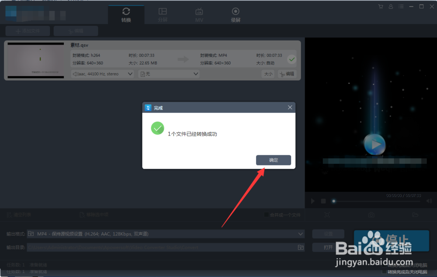Viewport: 437px width, 277px height.
Task: Click the 设置 settings button
Action: click(328, 234)
